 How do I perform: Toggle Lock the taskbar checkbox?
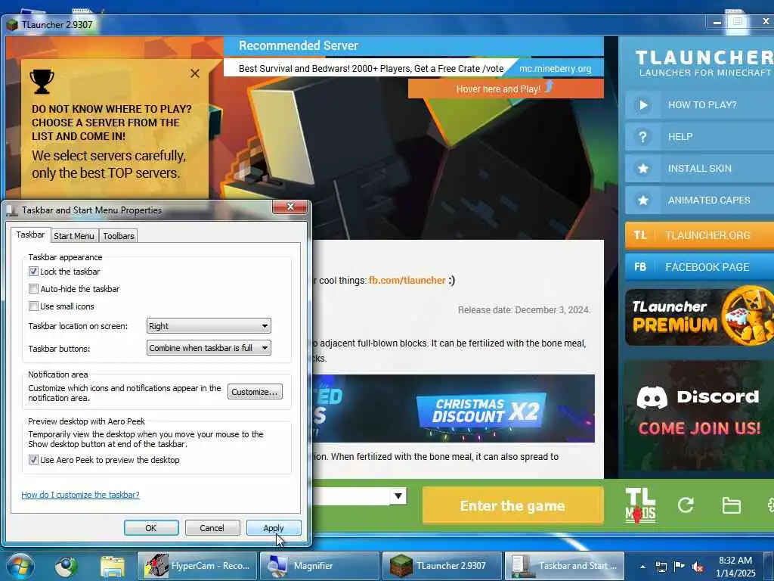pyautogui.click(x=33, y=272)
